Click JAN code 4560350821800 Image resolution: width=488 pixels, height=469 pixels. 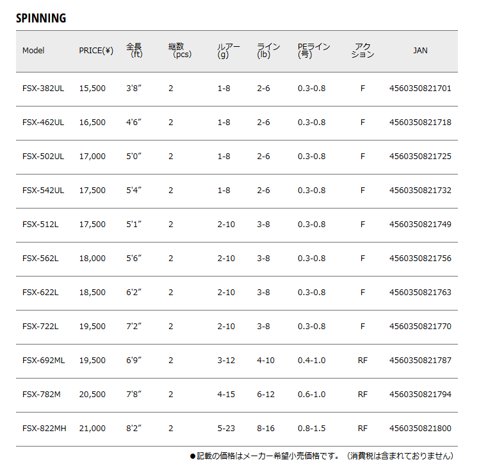coord(420,429)
